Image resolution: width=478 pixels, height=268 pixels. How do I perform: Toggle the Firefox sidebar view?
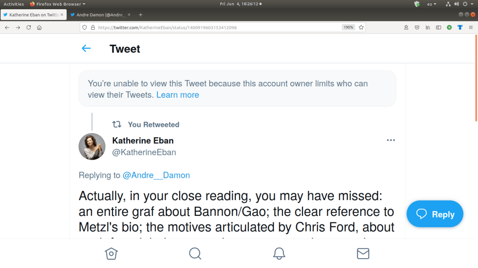(x=438, y=27)
